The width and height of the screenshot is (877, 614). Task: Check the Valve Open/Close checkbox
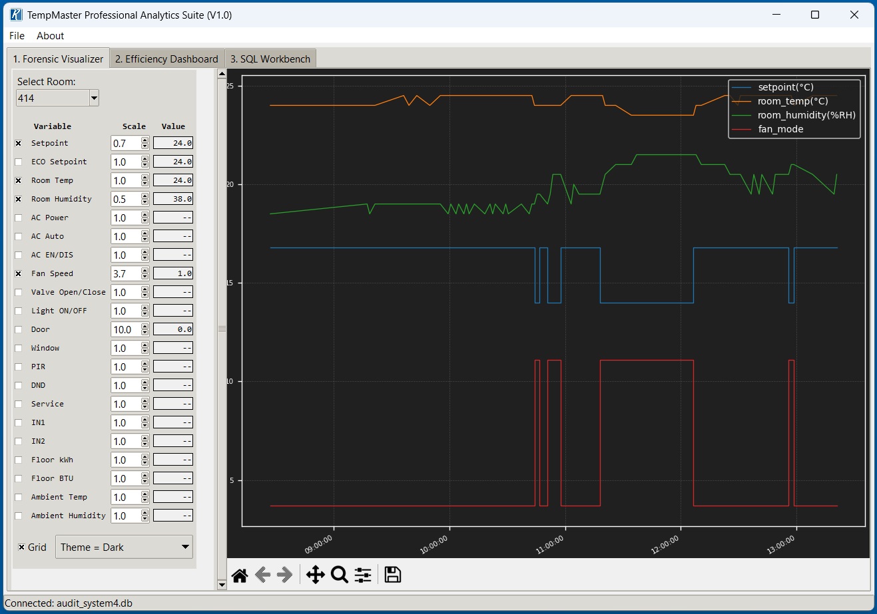[19, 292]
